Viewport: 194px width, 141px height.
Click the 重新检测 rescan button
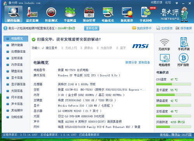pyautogui.click(x=92, y=28)
